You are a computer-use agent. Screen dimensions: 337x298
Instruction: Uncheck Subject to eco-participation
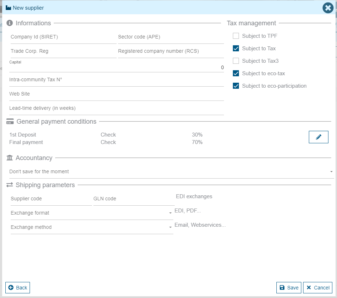236,86
